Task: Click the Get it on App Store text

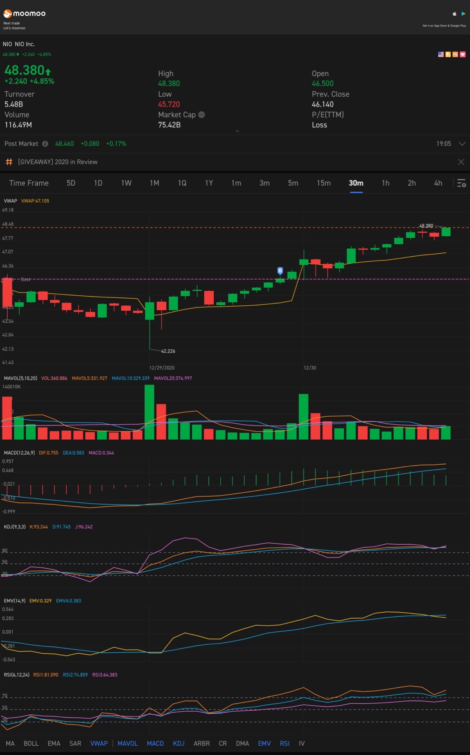Action: pyautogui.click(x=444, y=26)
